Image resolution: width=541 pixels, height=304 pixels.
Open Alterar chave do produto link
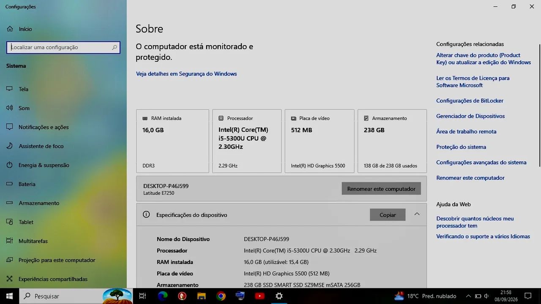click(484, 59)
